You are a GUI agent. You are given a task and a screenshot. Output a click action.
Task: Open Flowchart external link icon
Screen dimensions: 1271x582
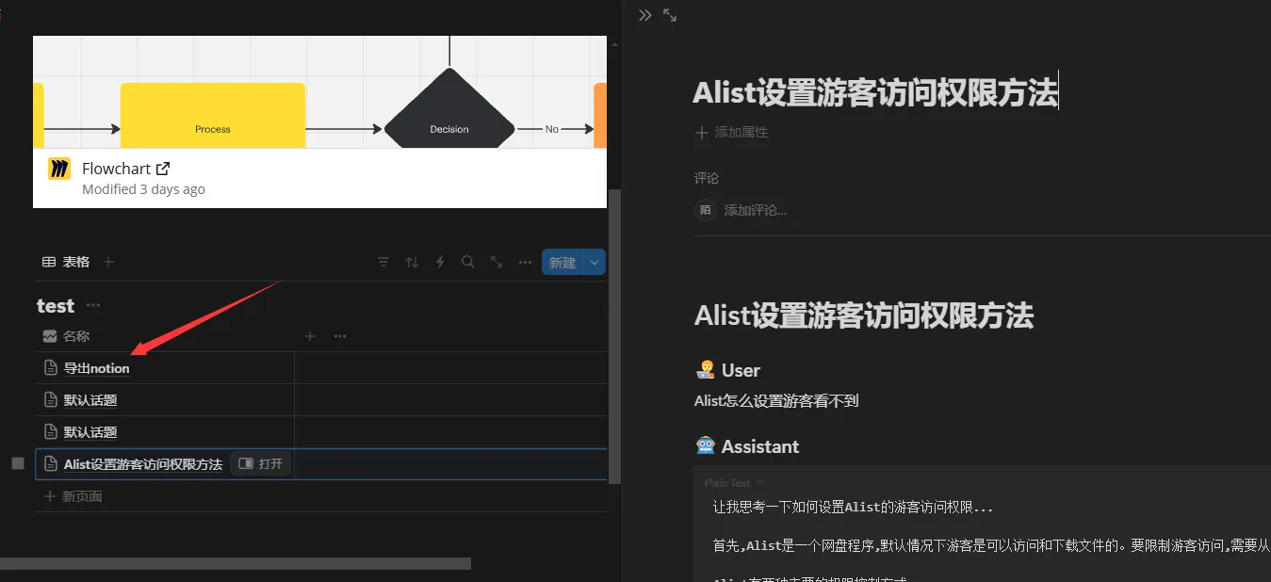(x=163, y=169)
